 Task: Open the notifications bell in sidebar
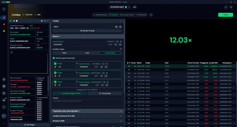point(4,107)
